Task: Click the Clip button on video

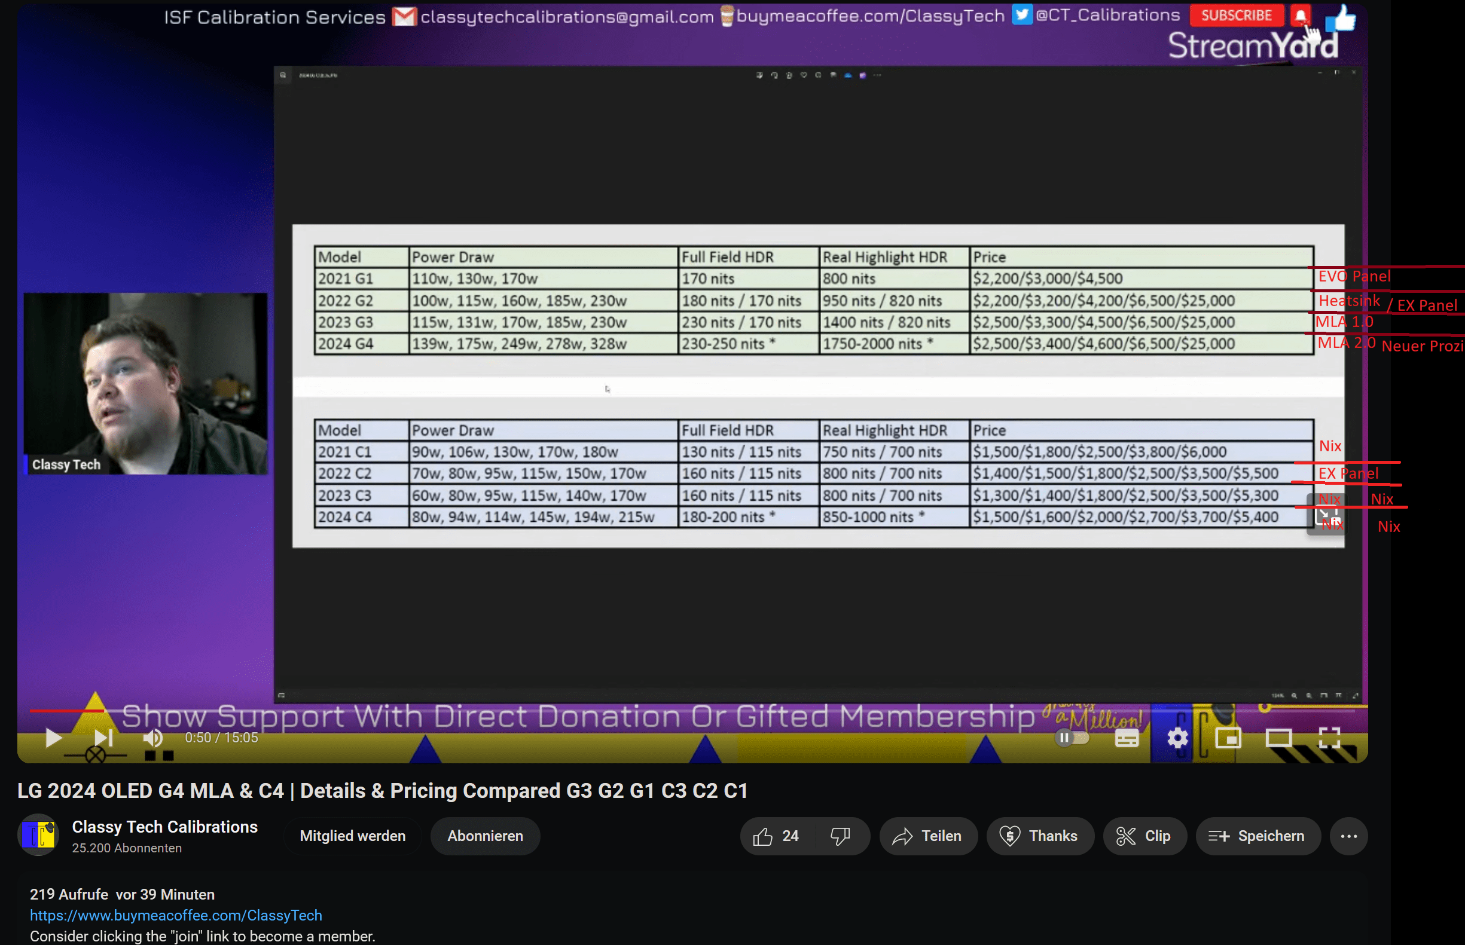Action: tap(1143, 835)
